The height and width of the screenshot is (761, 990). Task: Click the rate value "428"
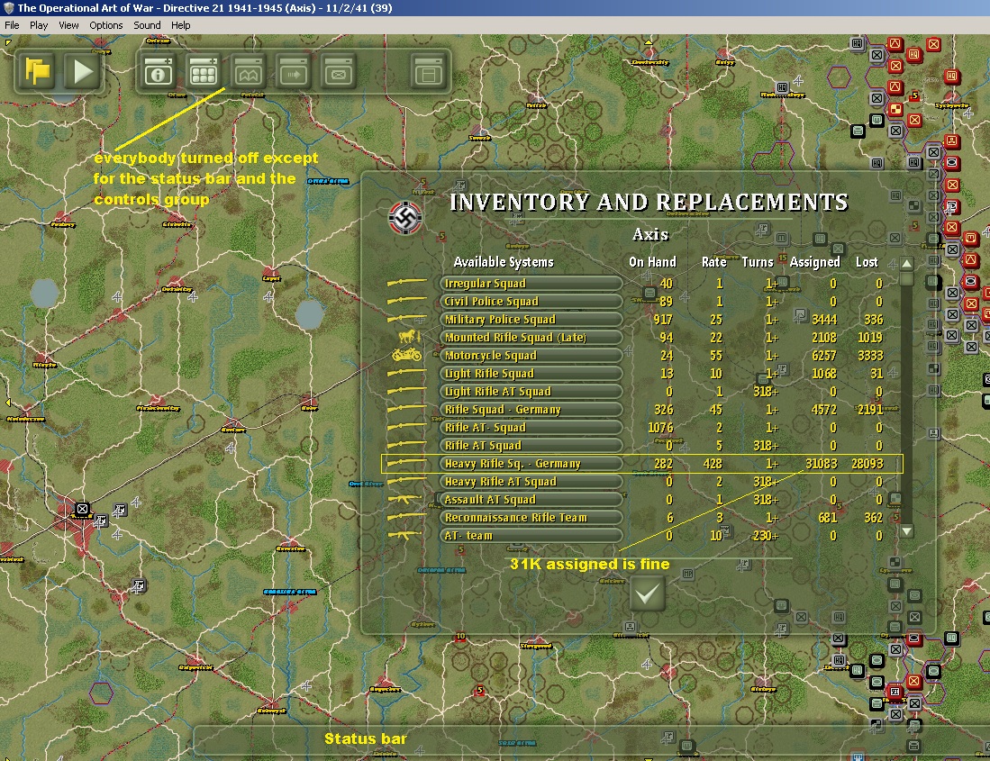pyautogui.click(x=713, y=463)
